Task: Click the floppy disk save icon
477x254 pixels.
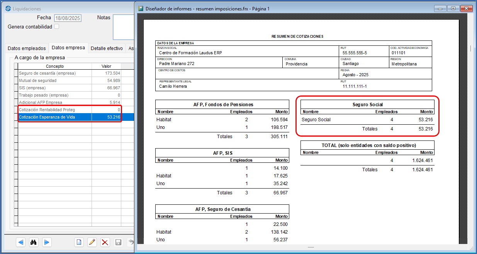Action: [x=119, y=242]
